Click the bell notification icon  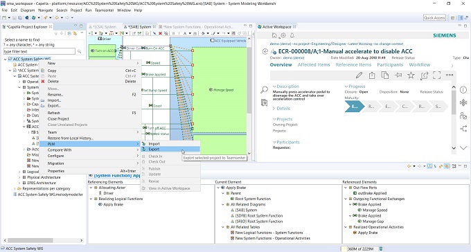pyautogui.click(x=292, y=35)
